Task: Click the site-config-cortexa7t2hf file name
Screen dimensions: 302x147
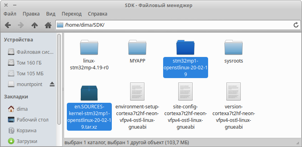Action: pyautogui.click(x=185, y=117)
